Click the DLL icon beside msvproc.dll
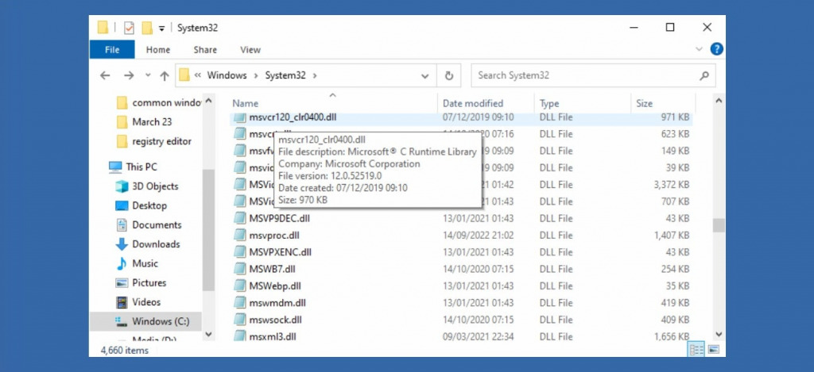 point(239,236)
